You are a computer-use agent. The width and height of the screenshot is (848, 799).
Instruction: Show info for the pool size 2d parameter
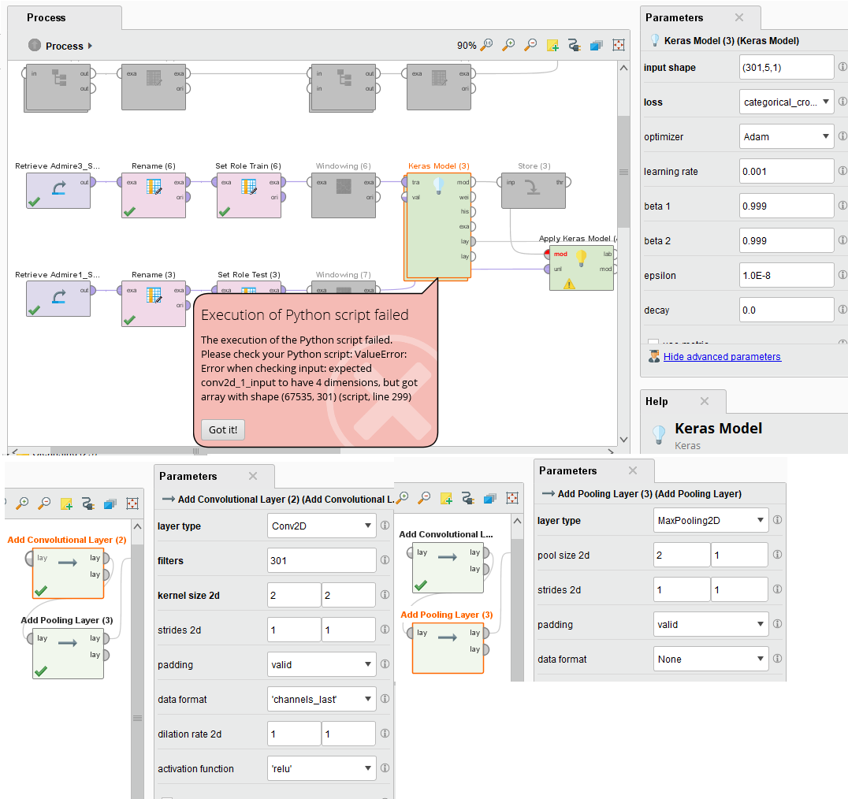coord(777,555)
